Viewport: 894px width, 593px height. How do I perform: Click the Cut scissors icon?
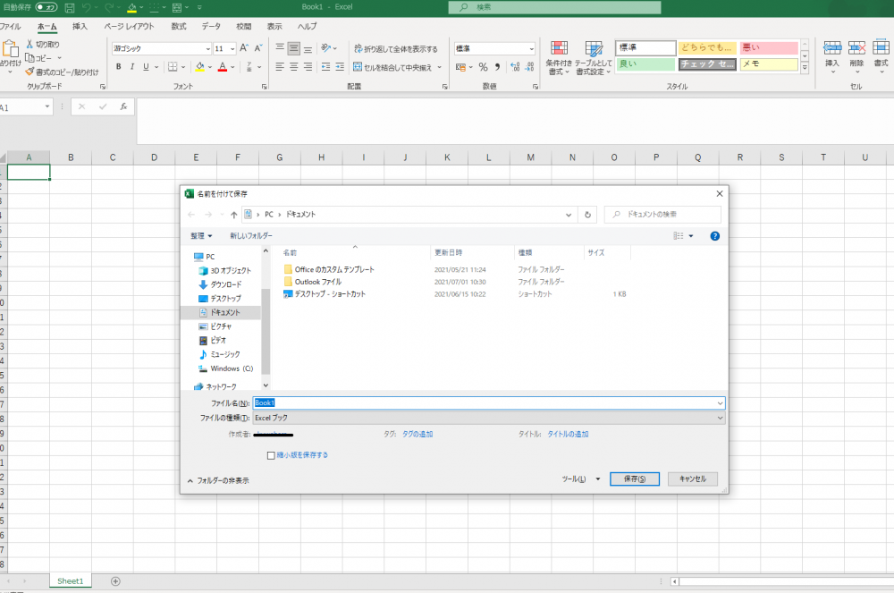pos(30,44)
